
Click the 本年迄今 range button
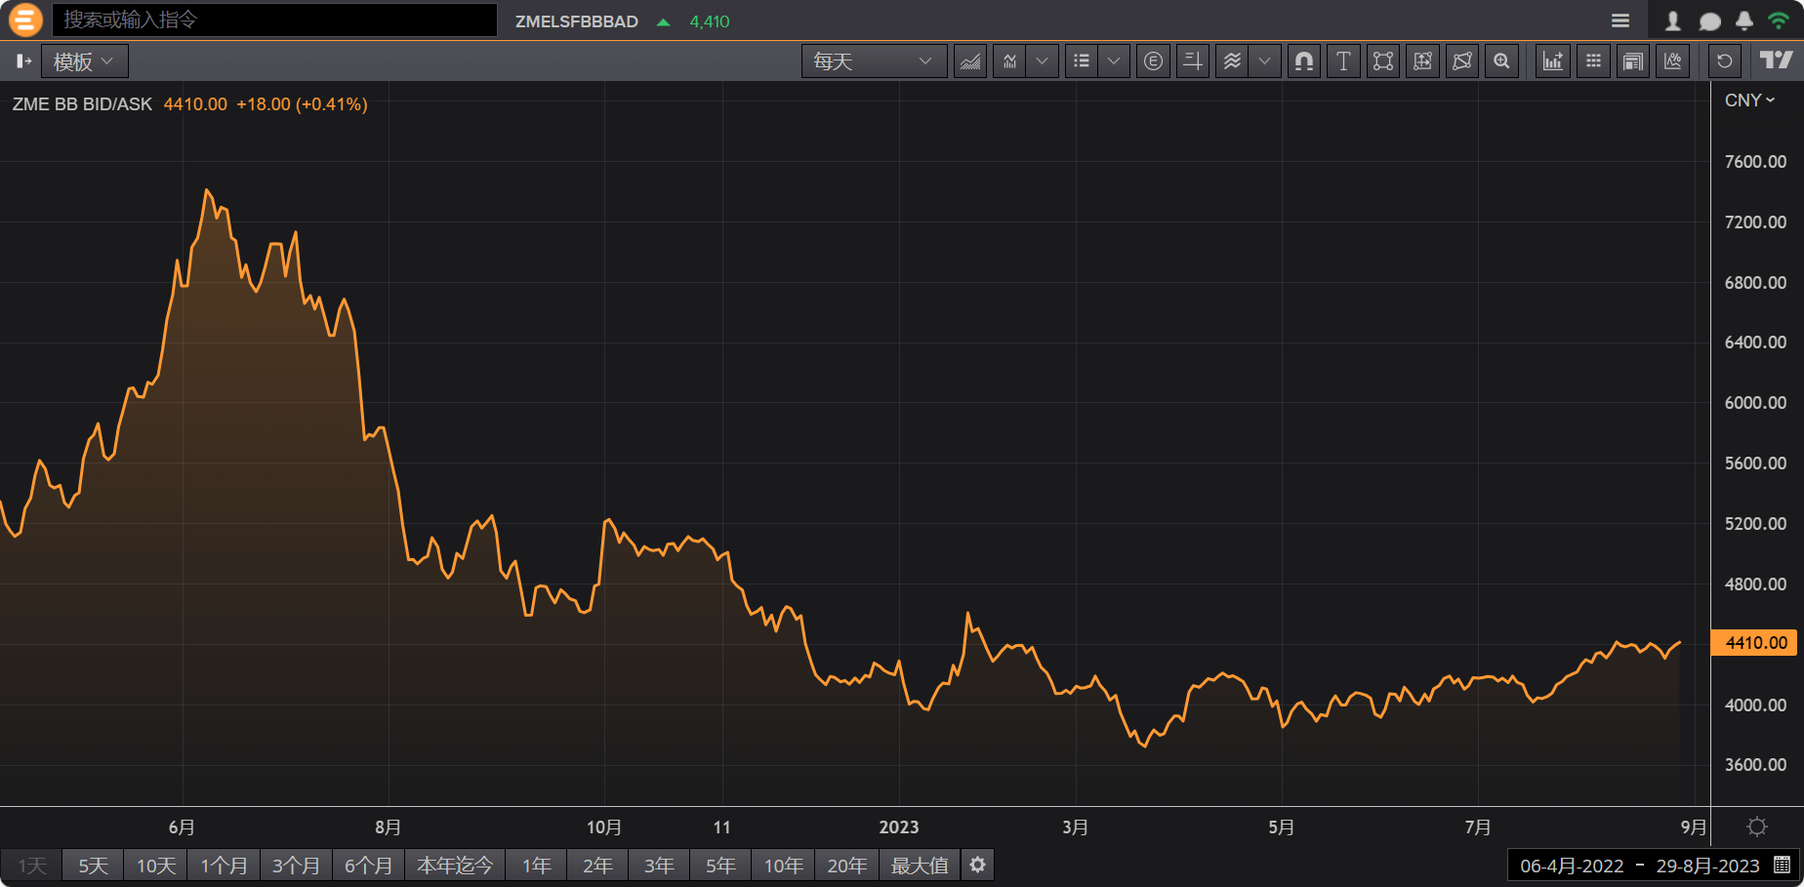click(x=455, y=866)
